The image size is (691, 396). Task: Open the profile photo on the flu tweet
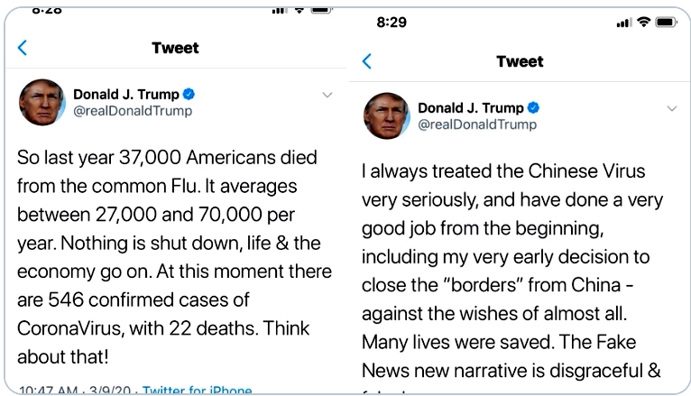[41, 102]
